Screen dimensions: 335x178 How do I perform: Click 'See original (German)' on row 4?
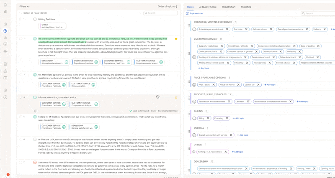point(168,111)
